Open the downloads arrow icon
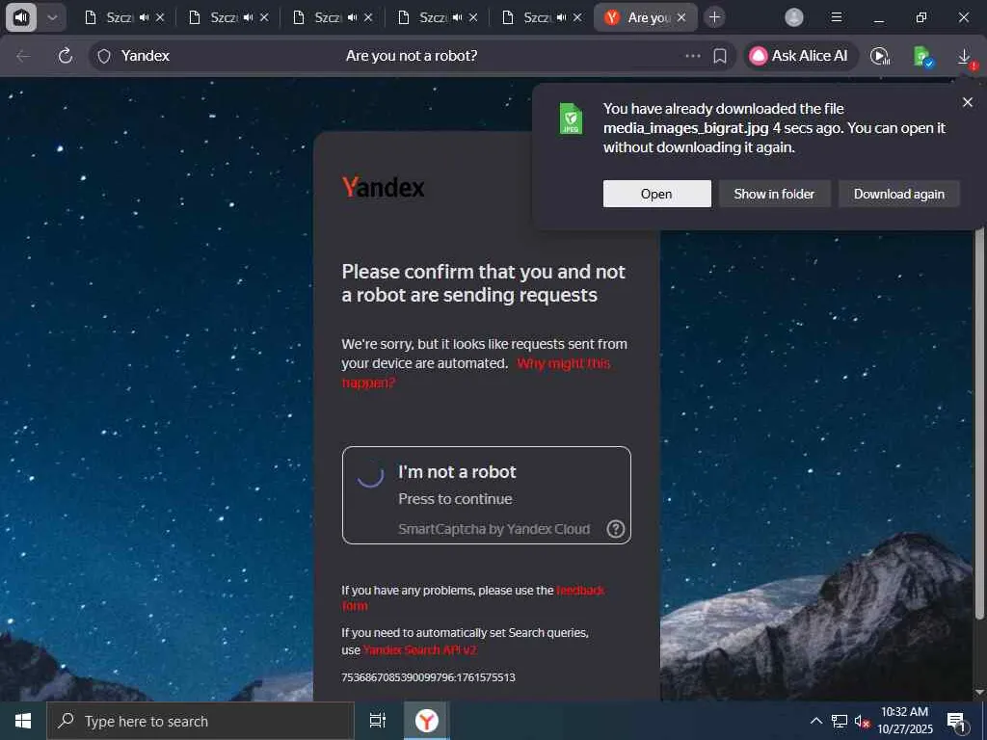Viewport: 987px width, 740px height. click(964, 56)
